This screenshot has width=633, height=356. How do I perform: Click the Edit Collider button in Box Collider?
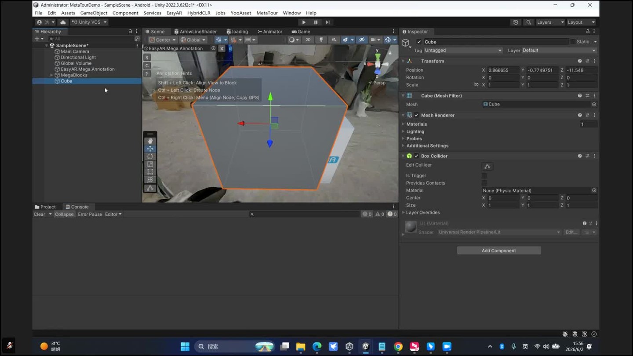(487, 167)
